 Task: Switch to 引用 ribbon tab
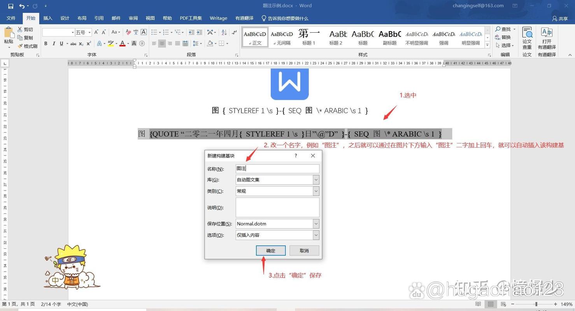pyautogui.click(x=99, y=18)
